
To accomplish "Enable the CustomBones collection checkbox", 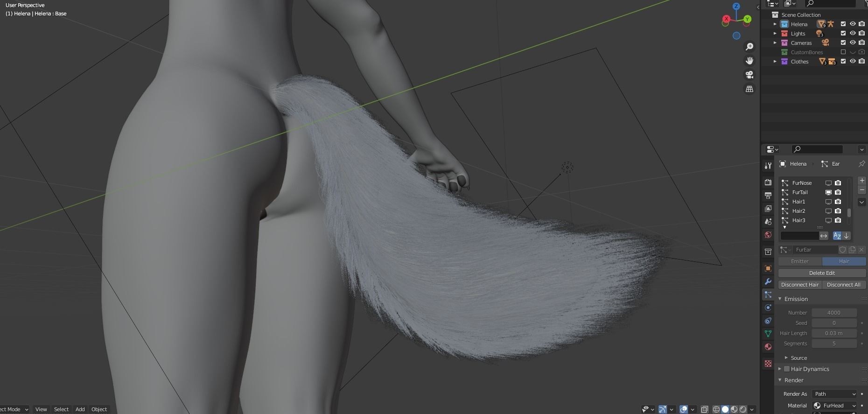I will coord(843,52).
